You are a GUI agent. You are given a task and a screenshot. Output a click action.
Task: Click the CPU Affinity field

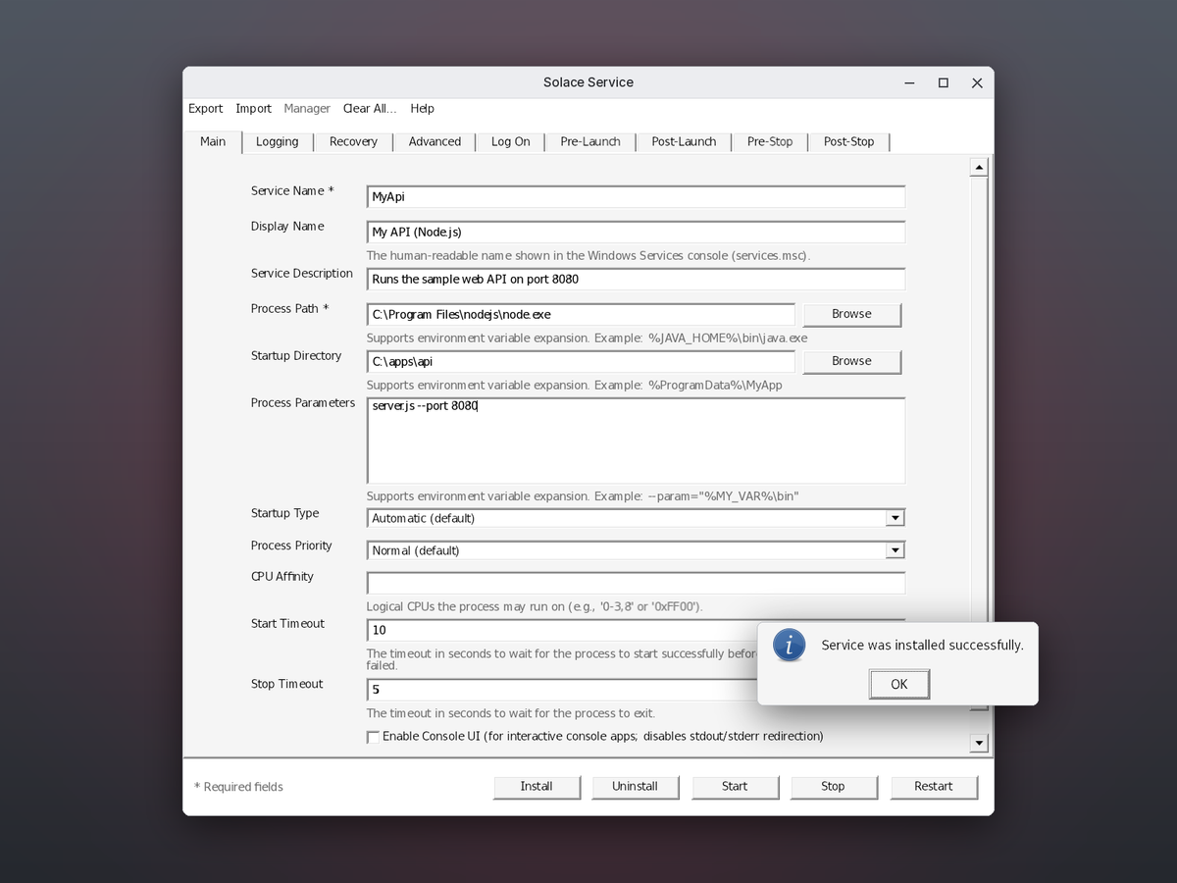pos(636,583)
